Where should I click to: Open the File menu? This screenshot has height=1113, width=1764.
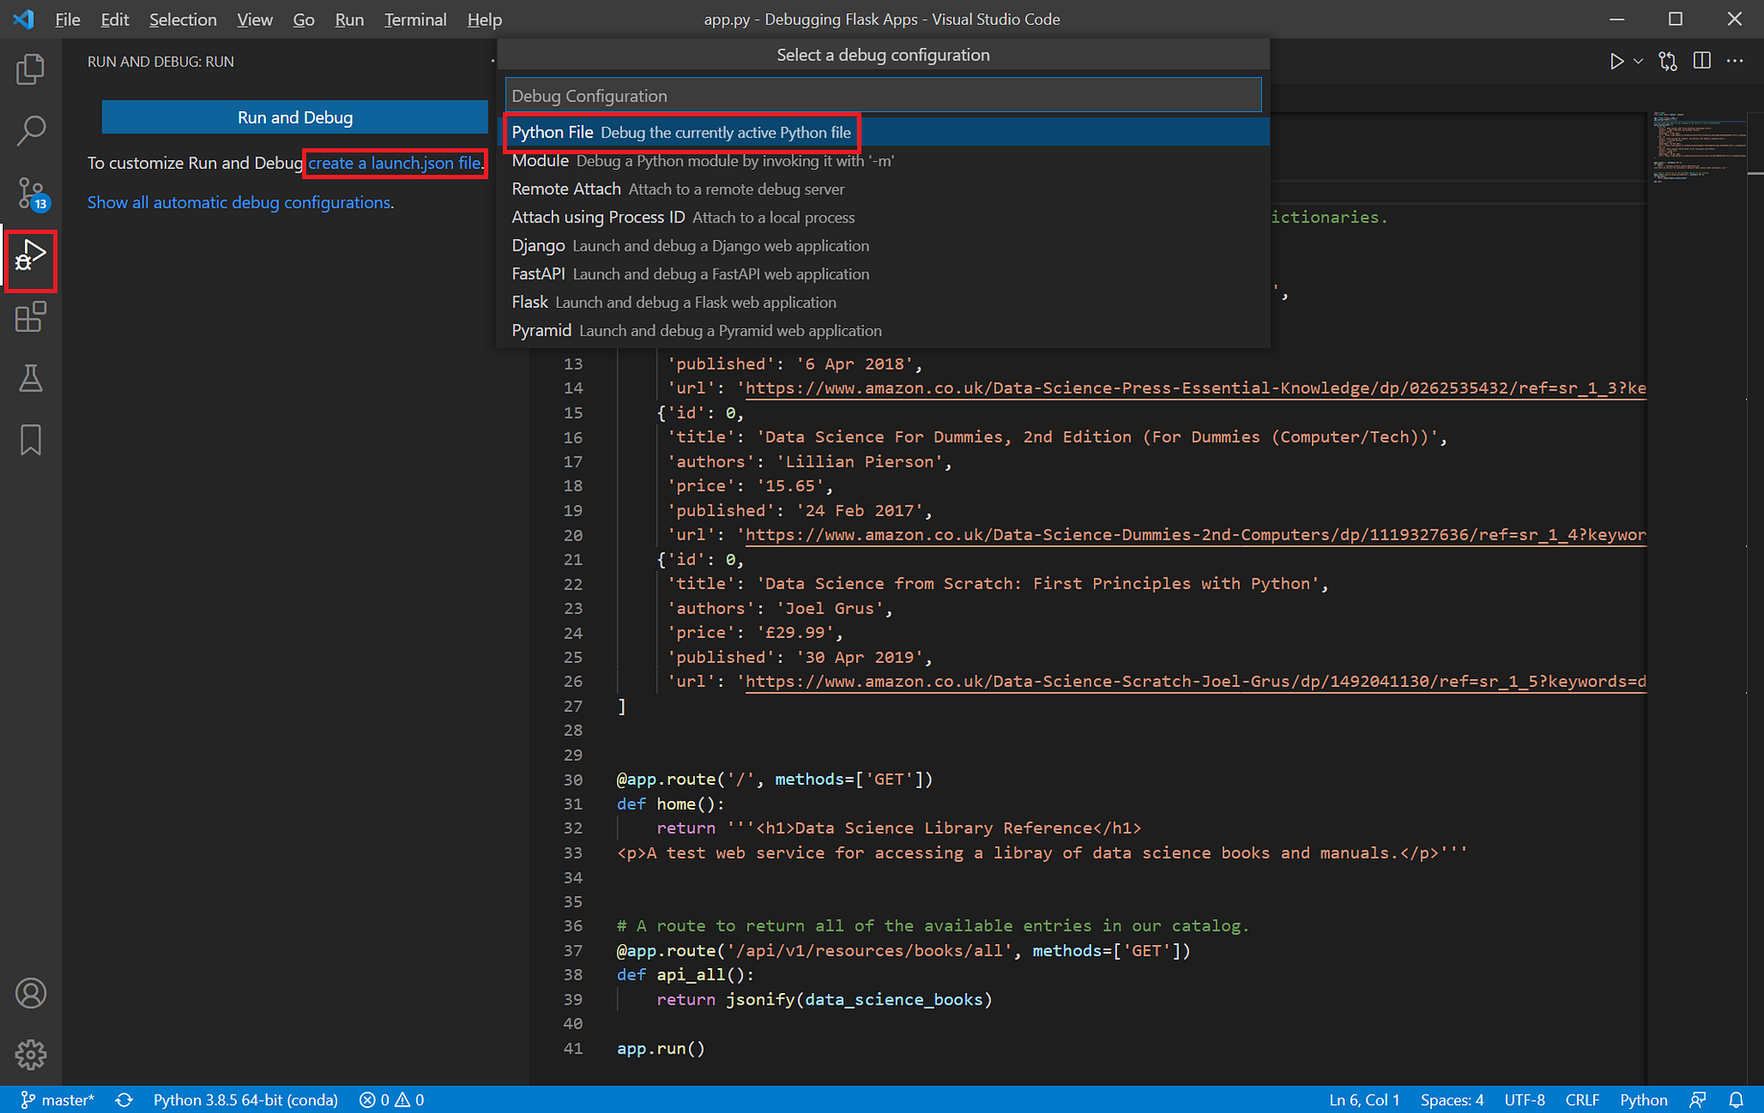pos(67,19)
